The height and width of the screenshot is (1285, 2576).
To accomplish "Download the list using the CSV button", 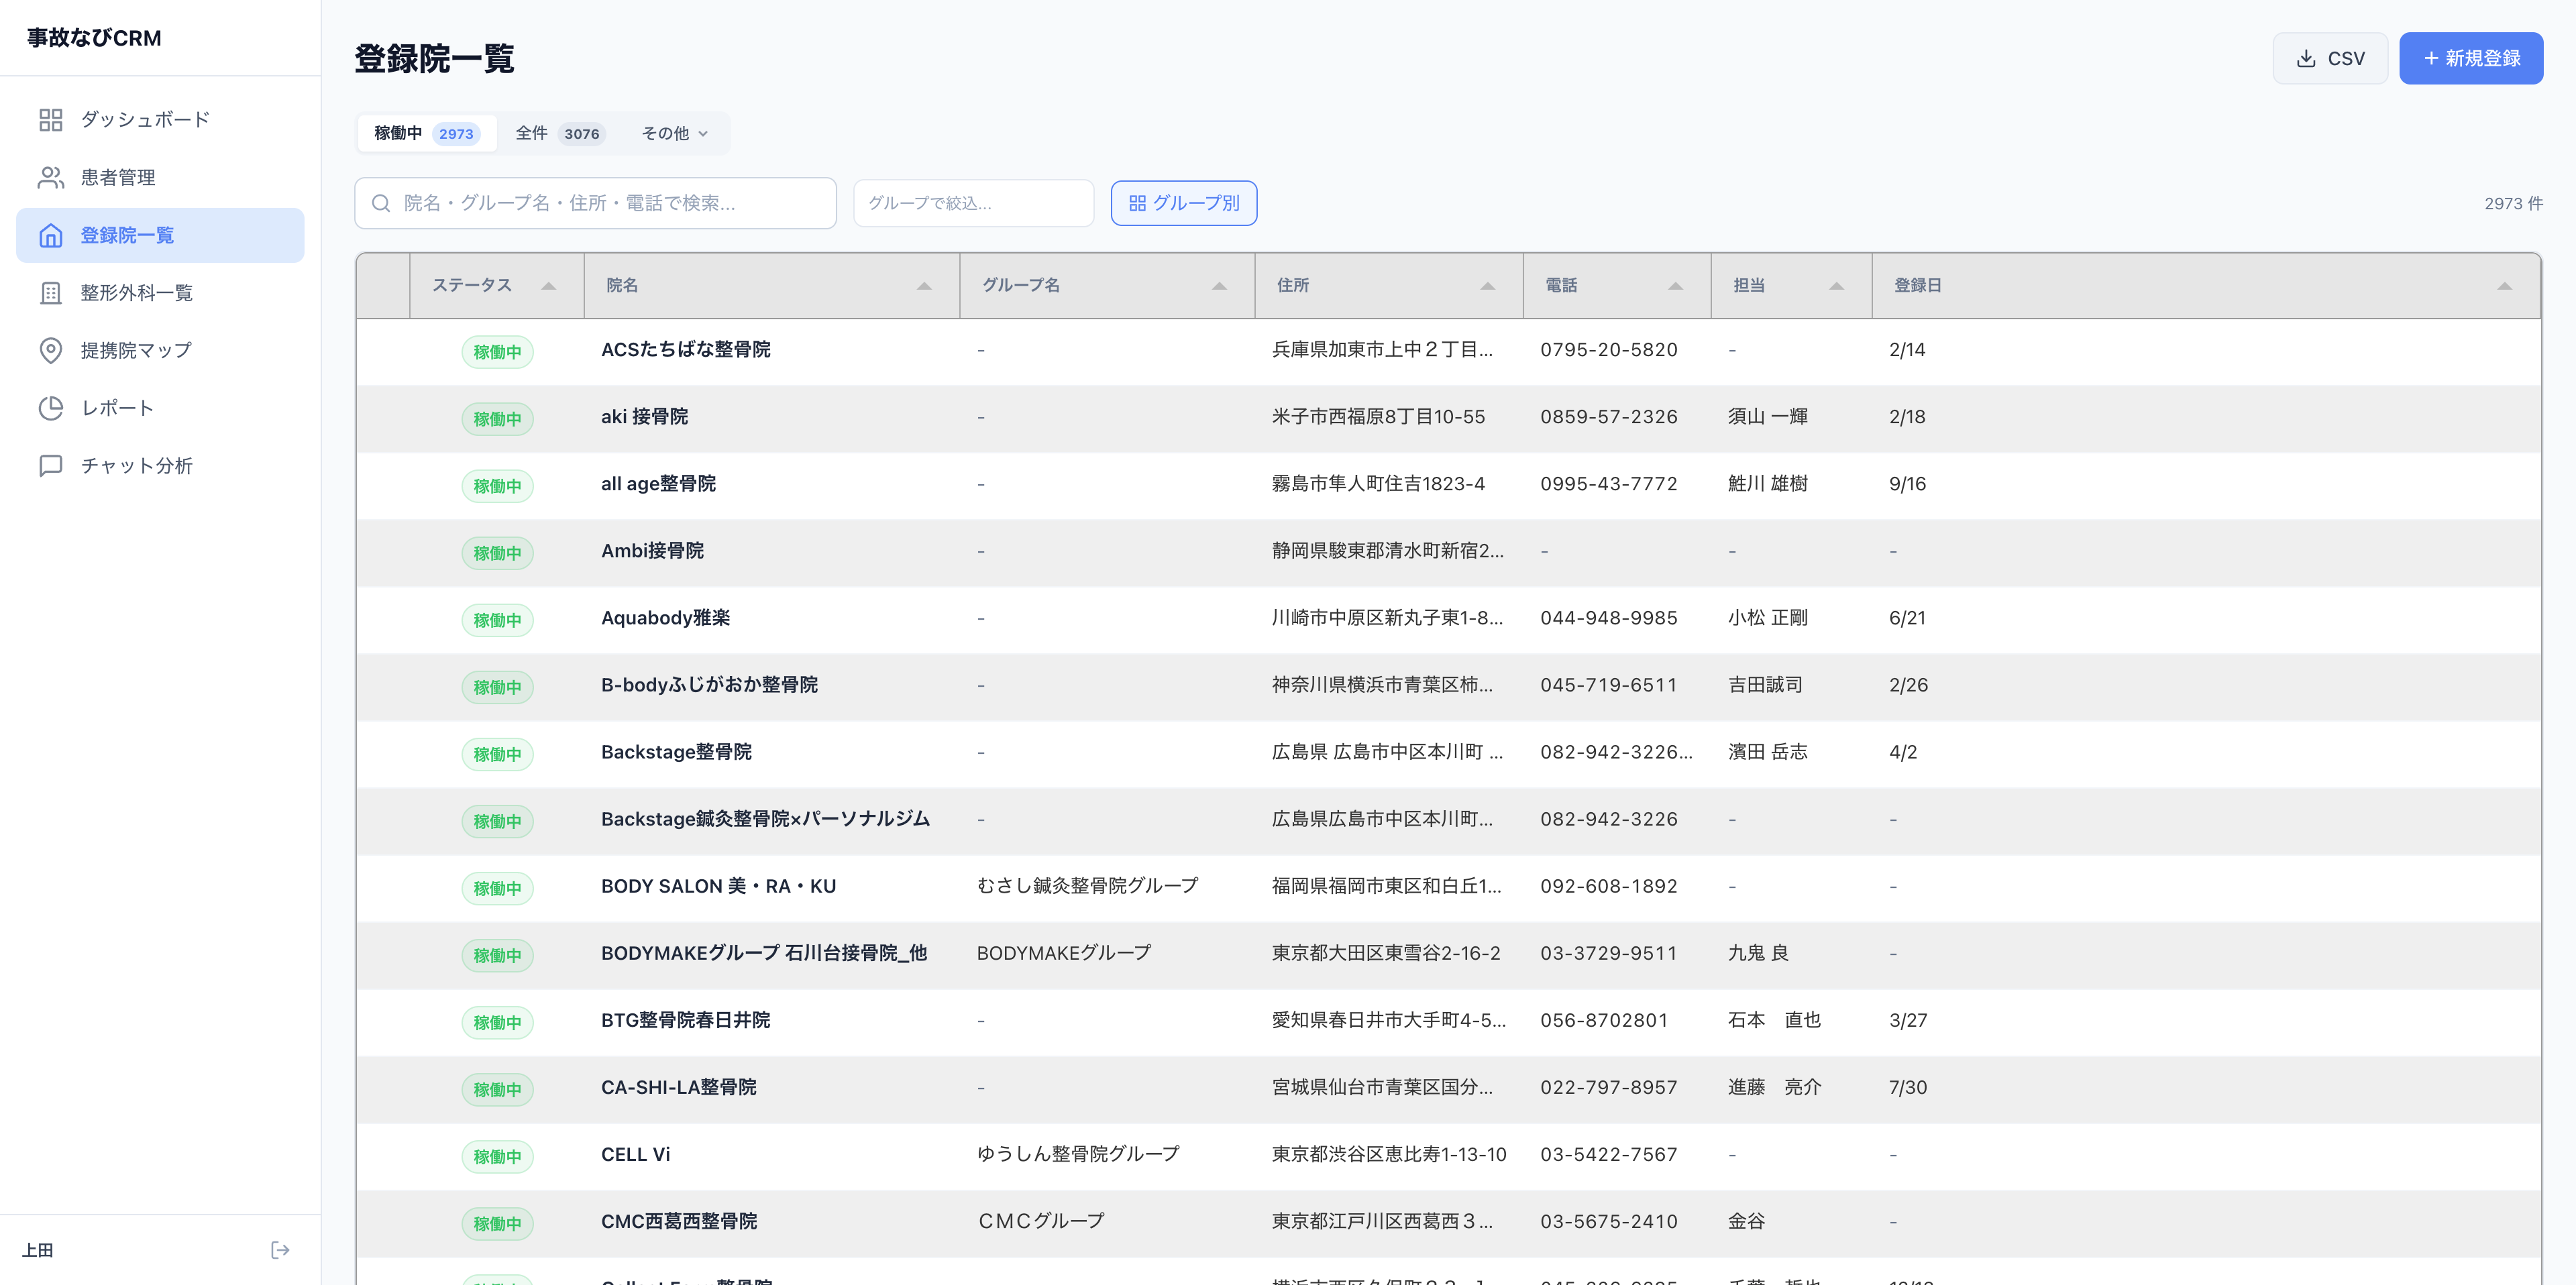I will [x=2330, y=58].
